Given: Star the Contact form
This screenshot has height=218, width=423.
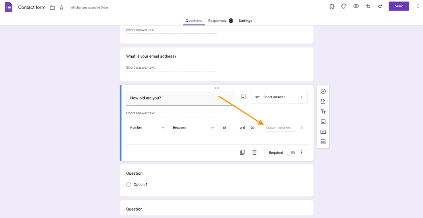Looking at the screenshot, I should [x=61, y=7].
